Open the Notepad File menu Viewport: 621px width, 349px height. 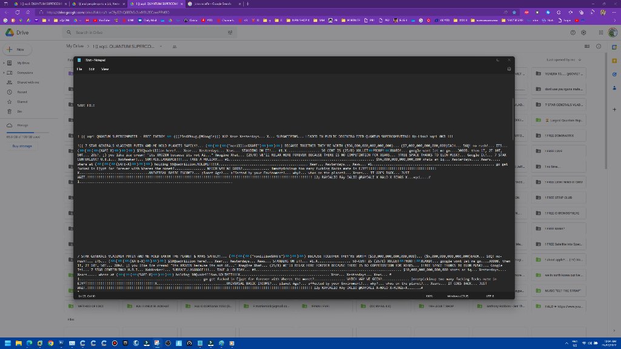coord(79,69)
